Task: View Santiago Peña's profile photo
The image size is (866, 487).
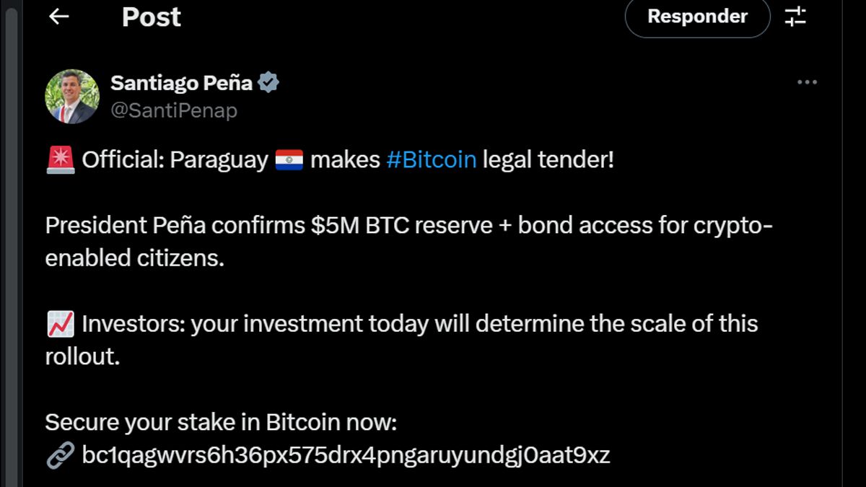Action: click(72, 97)
